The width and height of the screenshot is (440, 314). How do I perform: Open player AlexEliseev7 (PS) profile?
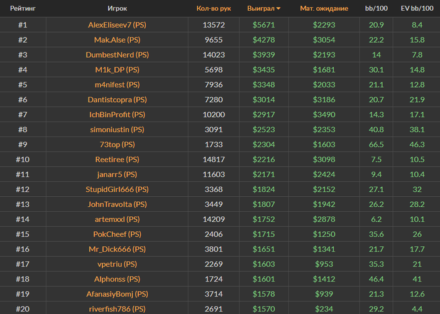click(118, 25)
